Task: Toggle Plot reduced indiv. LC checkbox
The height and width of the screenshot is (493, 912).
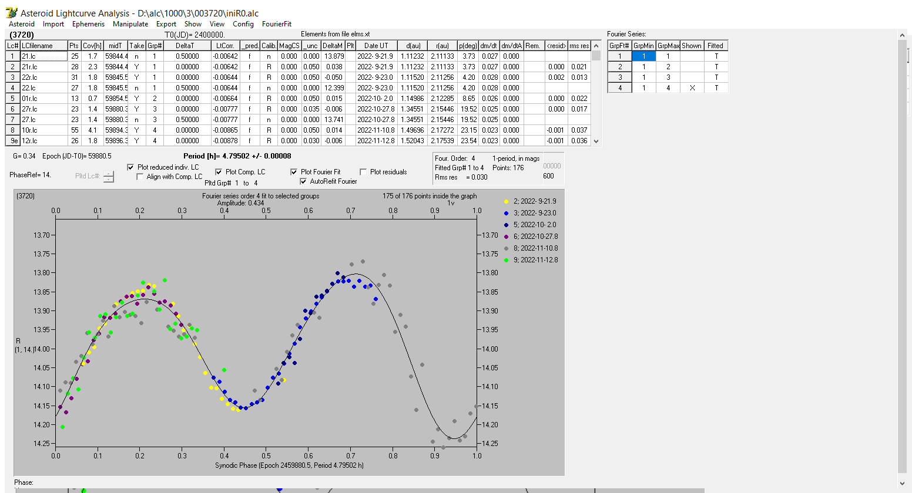Action: [x=130, y=167]
